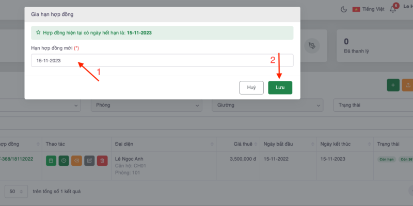Click the orange upload icon button
The height and width of the screenshot is (206, 413).
(x=408, y=85)
